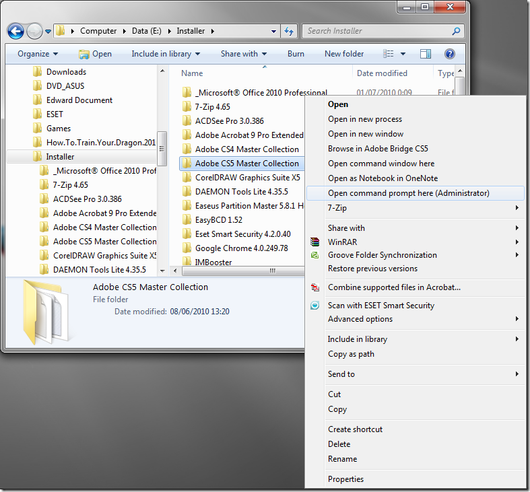The width and height of the screenshot is (530, 492).
Task: Expand the 7-Zip submenu
Action: pos(416,208)
